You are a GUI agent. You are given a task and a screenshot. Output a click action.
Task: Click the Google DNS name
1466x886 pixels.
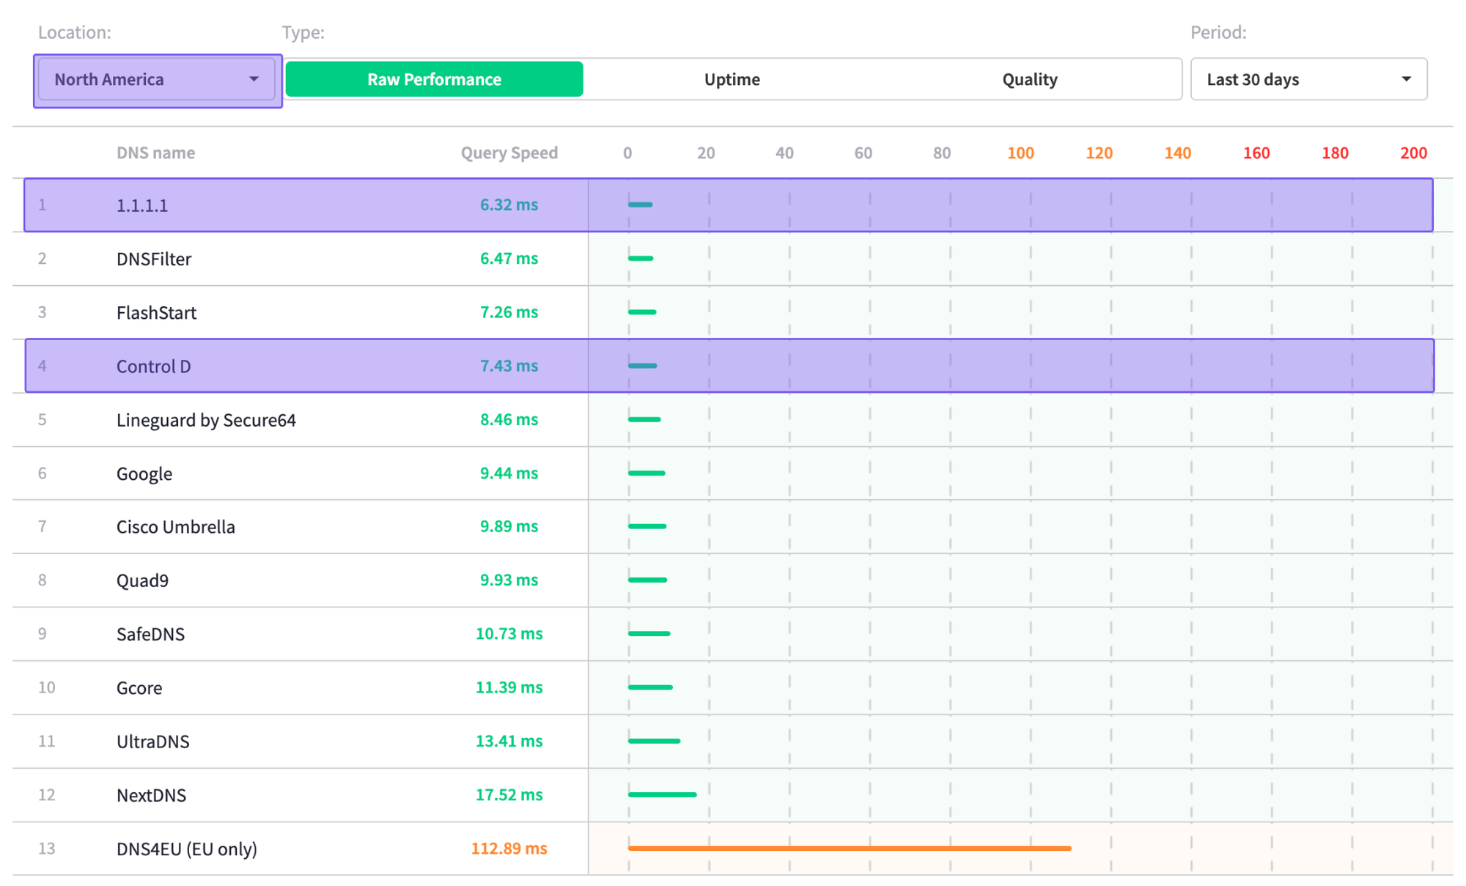[x=144, y=473]
